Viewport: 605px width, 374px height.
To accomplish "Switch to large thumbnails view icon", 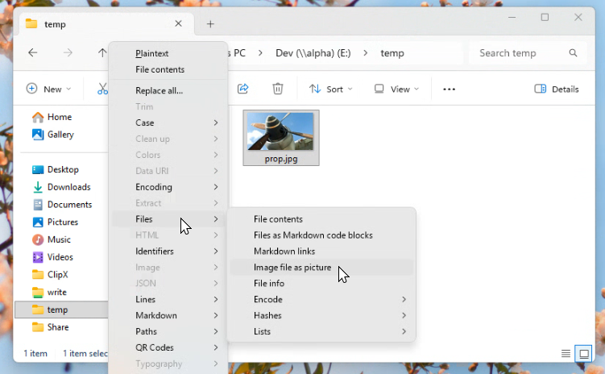I will (x=584, y=353).
